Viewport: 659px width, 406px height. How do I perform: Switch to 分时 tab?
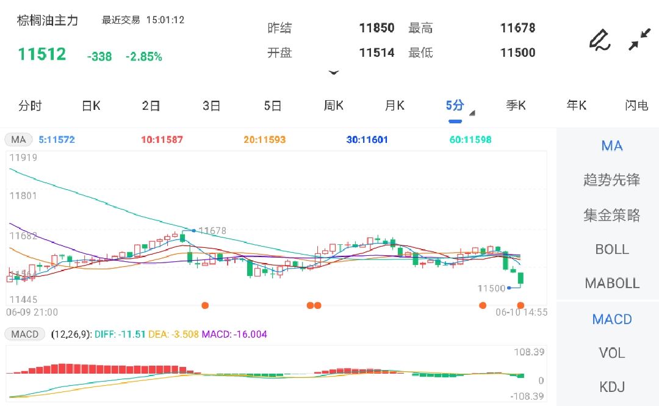point(31,106)
